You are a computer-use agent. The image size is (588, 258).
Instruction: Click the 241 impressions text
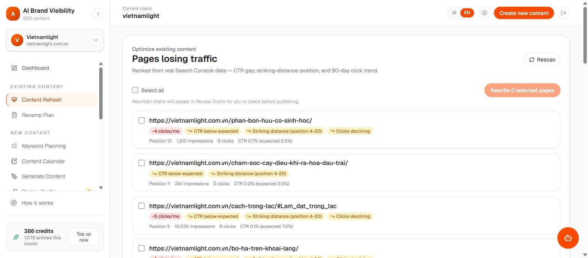coord(192,184)
